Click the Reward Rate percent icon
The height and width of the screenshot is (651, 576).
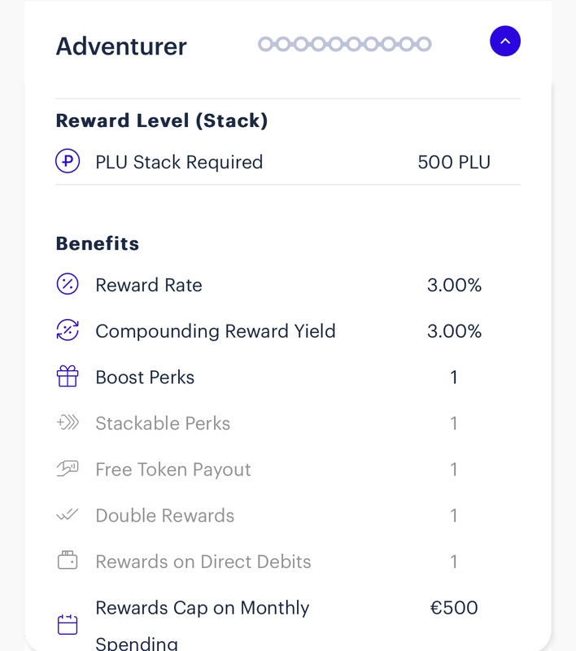68,285
